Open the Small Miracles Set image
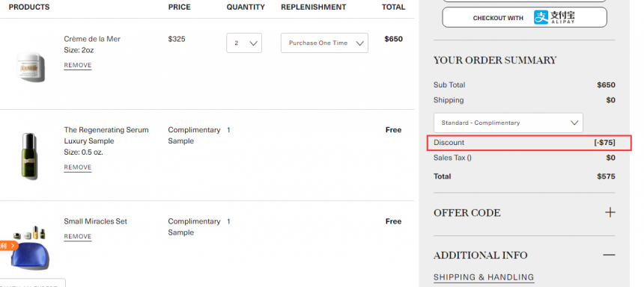 [x=28, y=247]
